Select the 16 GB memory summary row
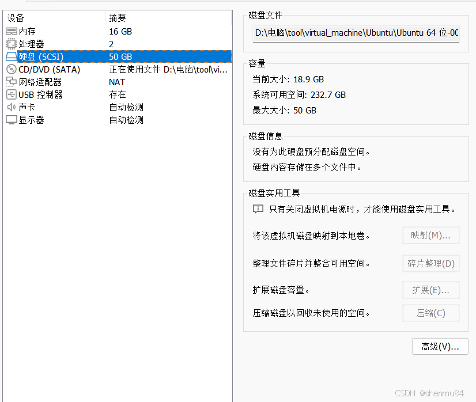Screen dimensions: 476x402 120,32
